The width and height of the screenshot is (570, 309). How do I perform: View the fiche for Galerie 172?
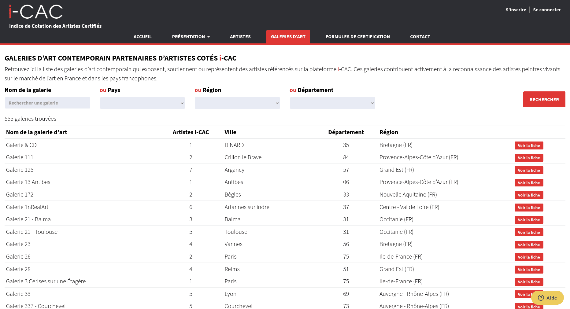click(x=529, y=195)
